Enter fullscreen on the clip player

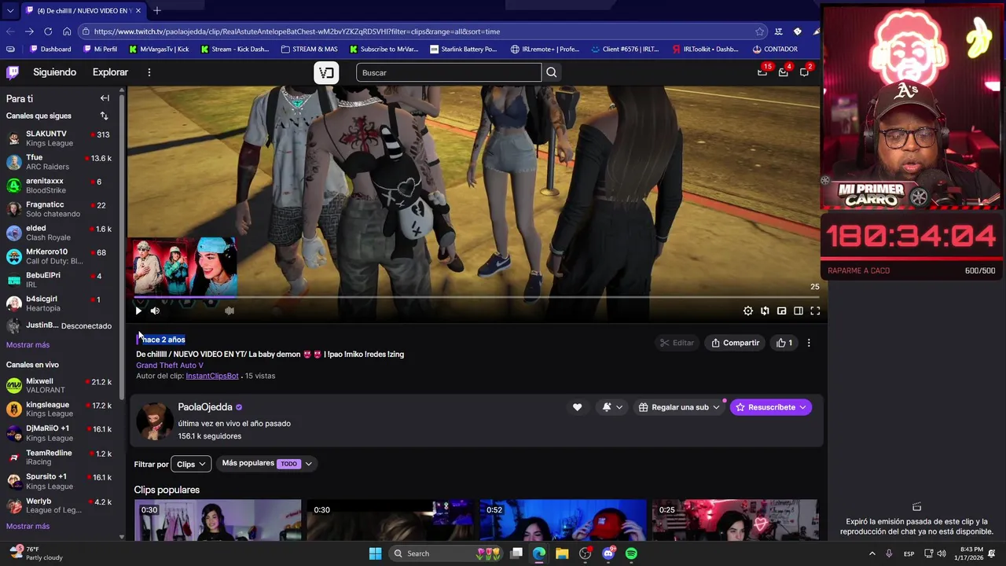tap(815, 311)
